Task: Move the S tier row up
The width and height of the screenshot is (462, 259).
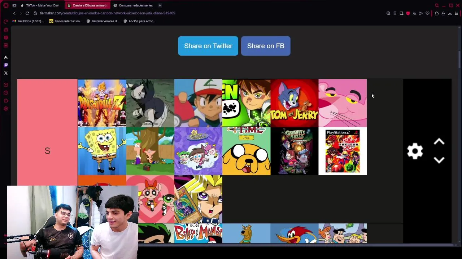Action: coord(439,142)
